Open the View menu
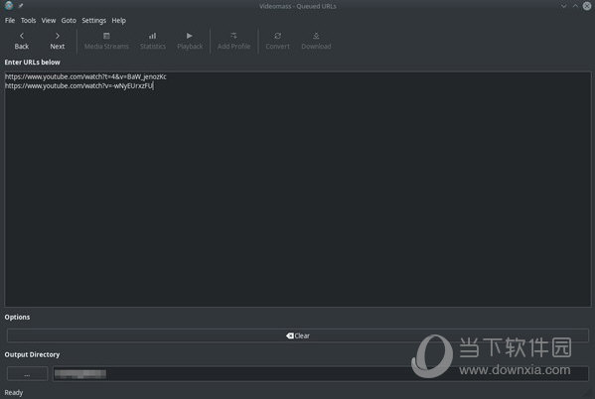 point(49,21)
